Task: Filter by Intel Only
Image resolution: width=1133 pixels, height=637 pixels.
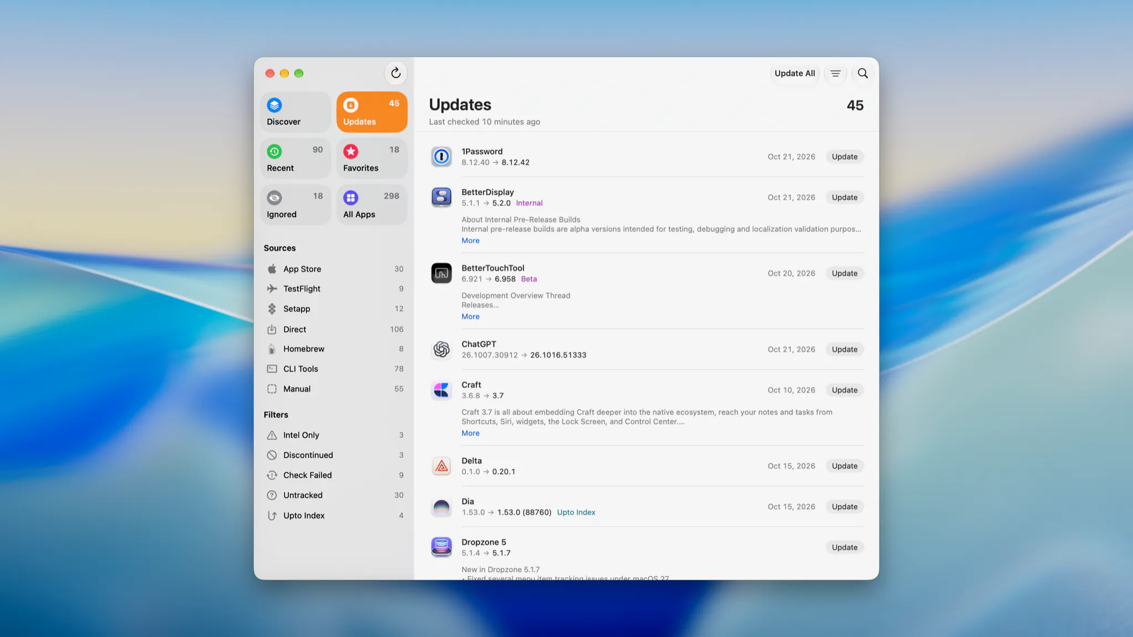Action: pos(334,435)
